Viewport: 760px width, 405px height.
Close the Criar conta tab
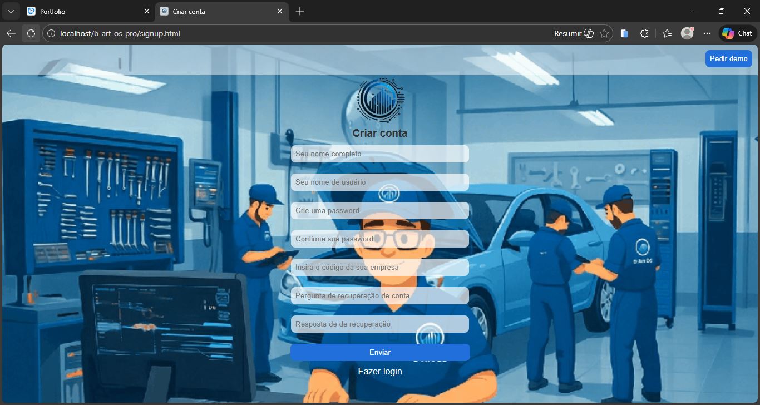click(x=279, y=11)
